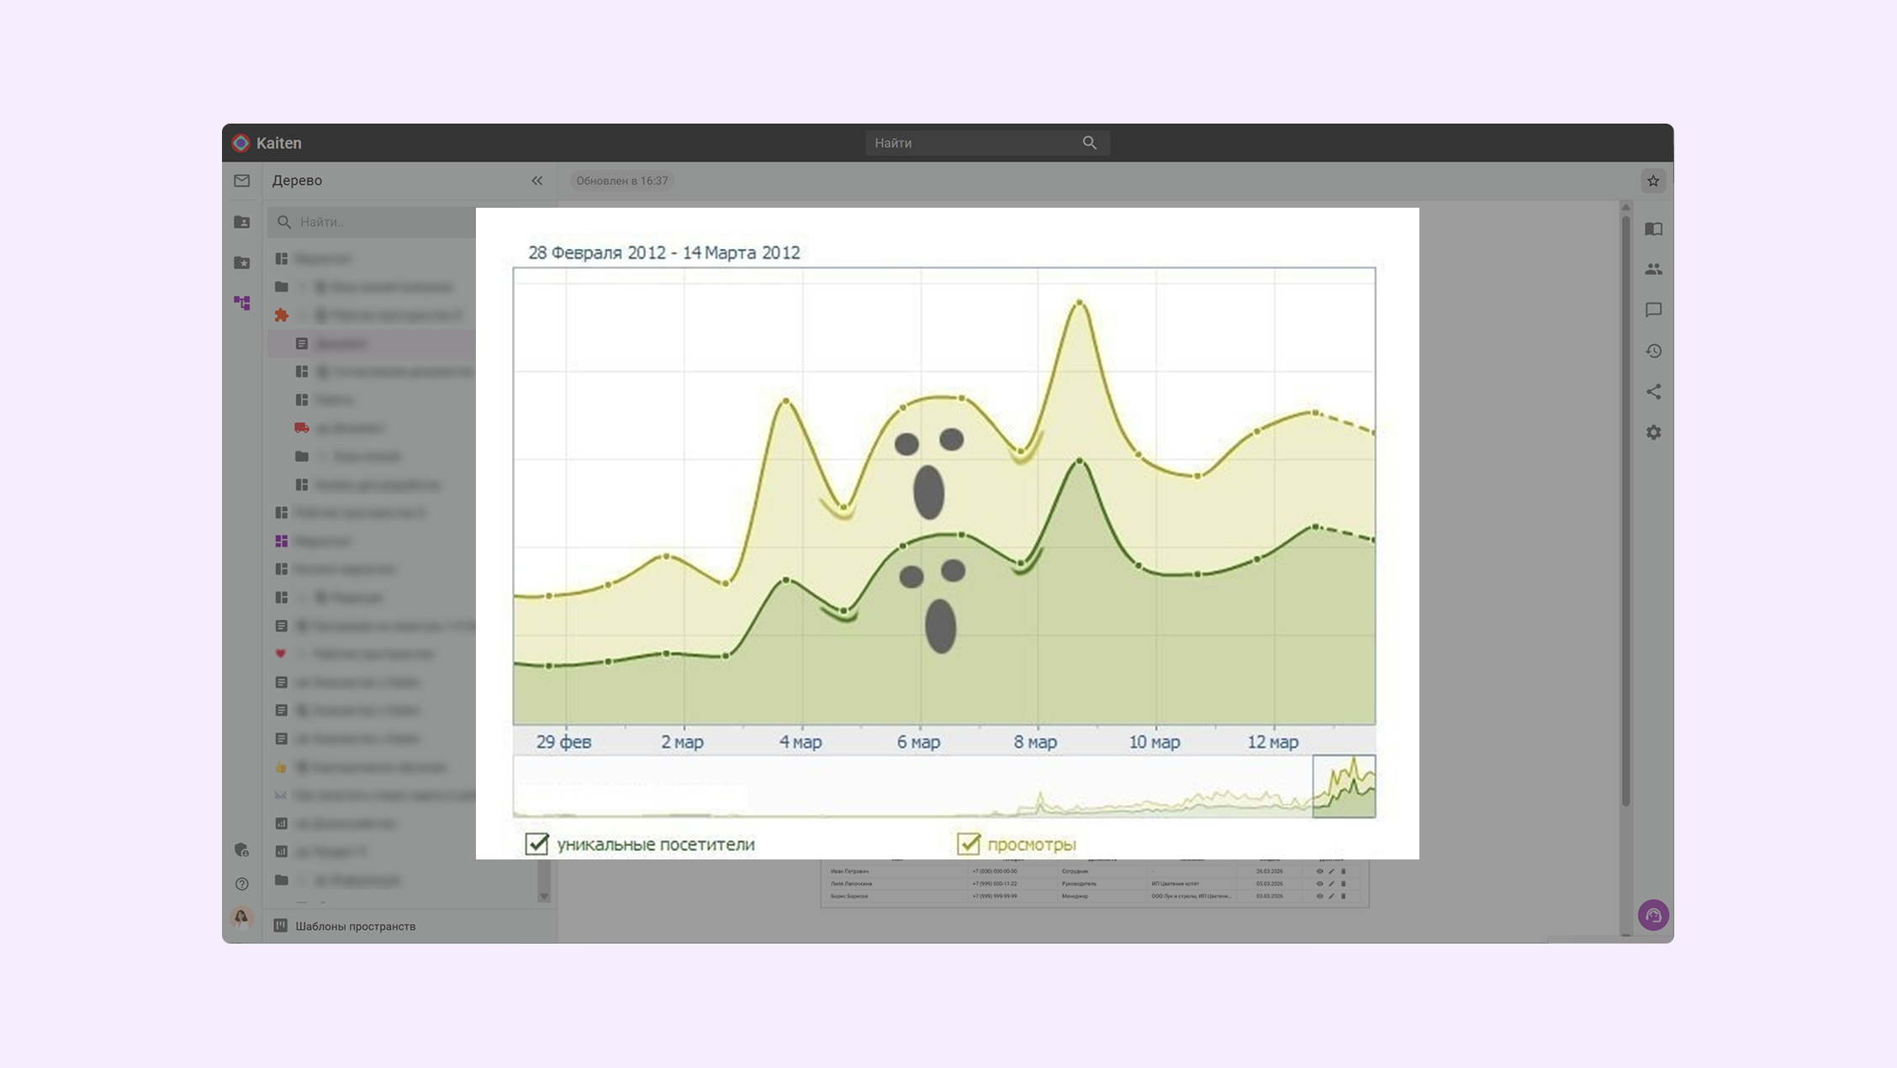Open Шаблоны пространств at bottom
This screenshot has width=1897, height=1068.
[x=355, y=926]
